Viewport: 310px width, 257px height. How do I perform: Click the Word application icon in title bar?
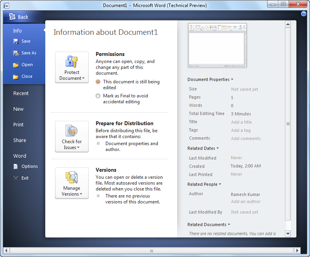6,5
